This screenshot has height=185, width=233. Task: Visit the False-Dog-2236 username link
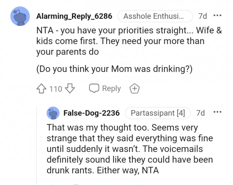tap(92, 113)
